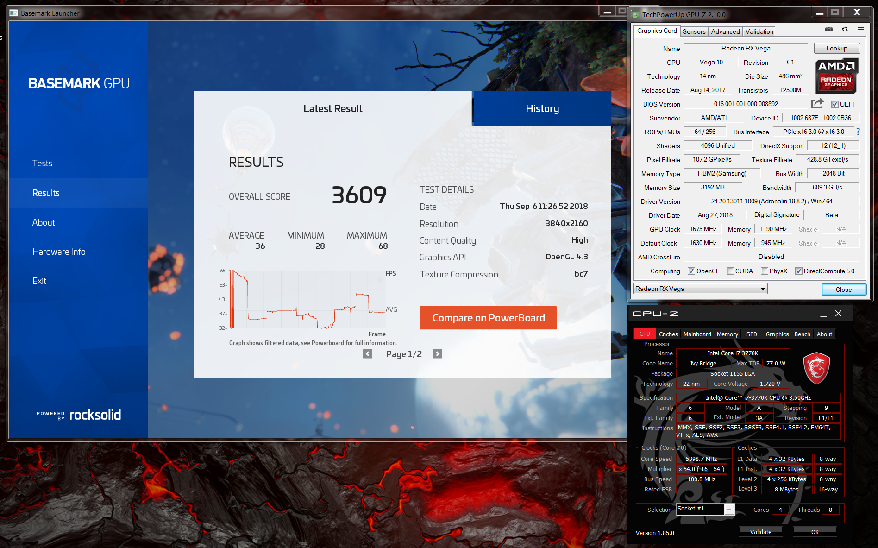Screen dimensions: 878x548
Task: Toggle the CUDA checkbox
Action: coord(730,271)
